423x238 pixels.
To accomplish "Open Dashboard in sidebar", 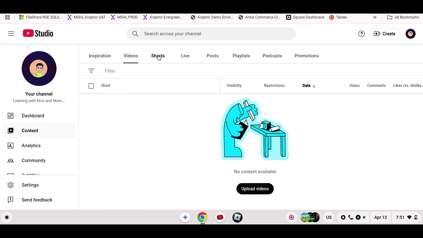I will 39,116.
